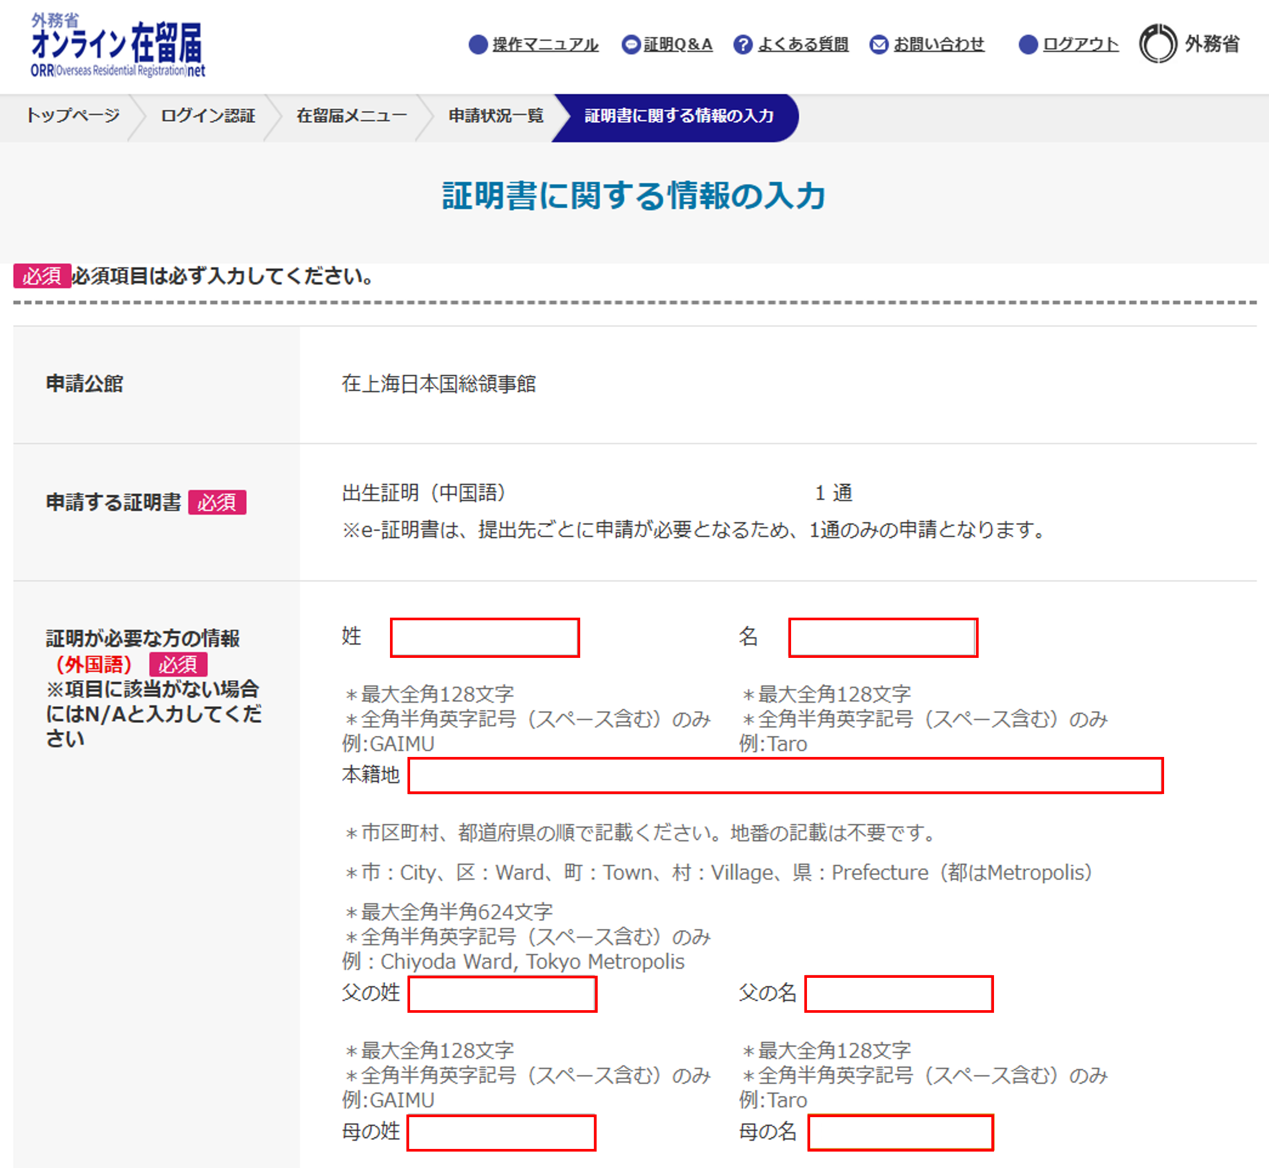Go to トップページ breadcrumb

click(73, 115)
